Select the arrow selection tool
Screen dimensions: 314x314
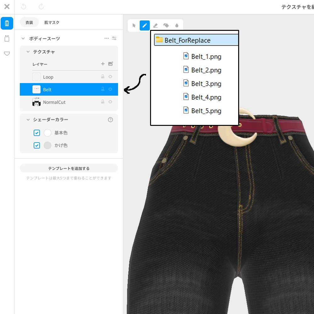coord(134,25)
